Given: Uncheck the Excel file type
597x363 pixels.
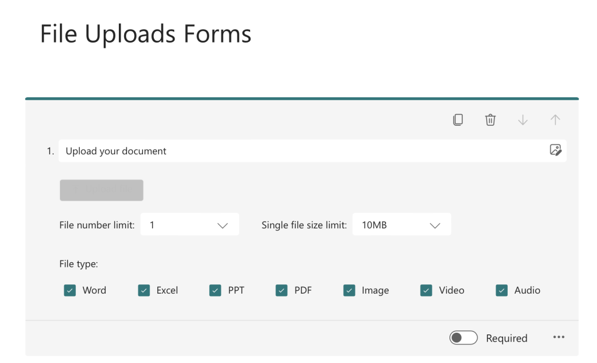Looking at the screenshot, I should coord(143,290).
